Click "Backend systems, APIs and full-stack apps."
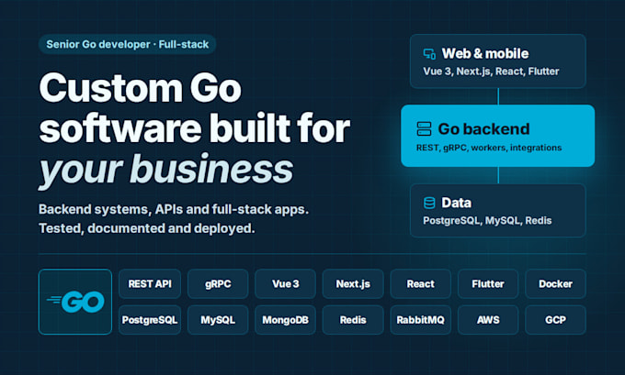 point(174,209)
